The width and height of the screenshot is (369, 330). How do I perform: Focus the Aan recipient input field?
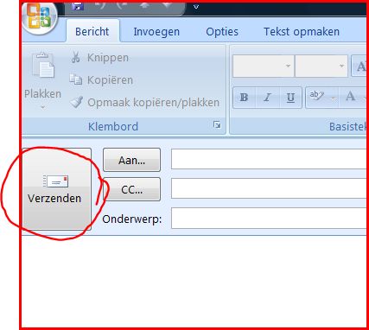click(269, 159)
